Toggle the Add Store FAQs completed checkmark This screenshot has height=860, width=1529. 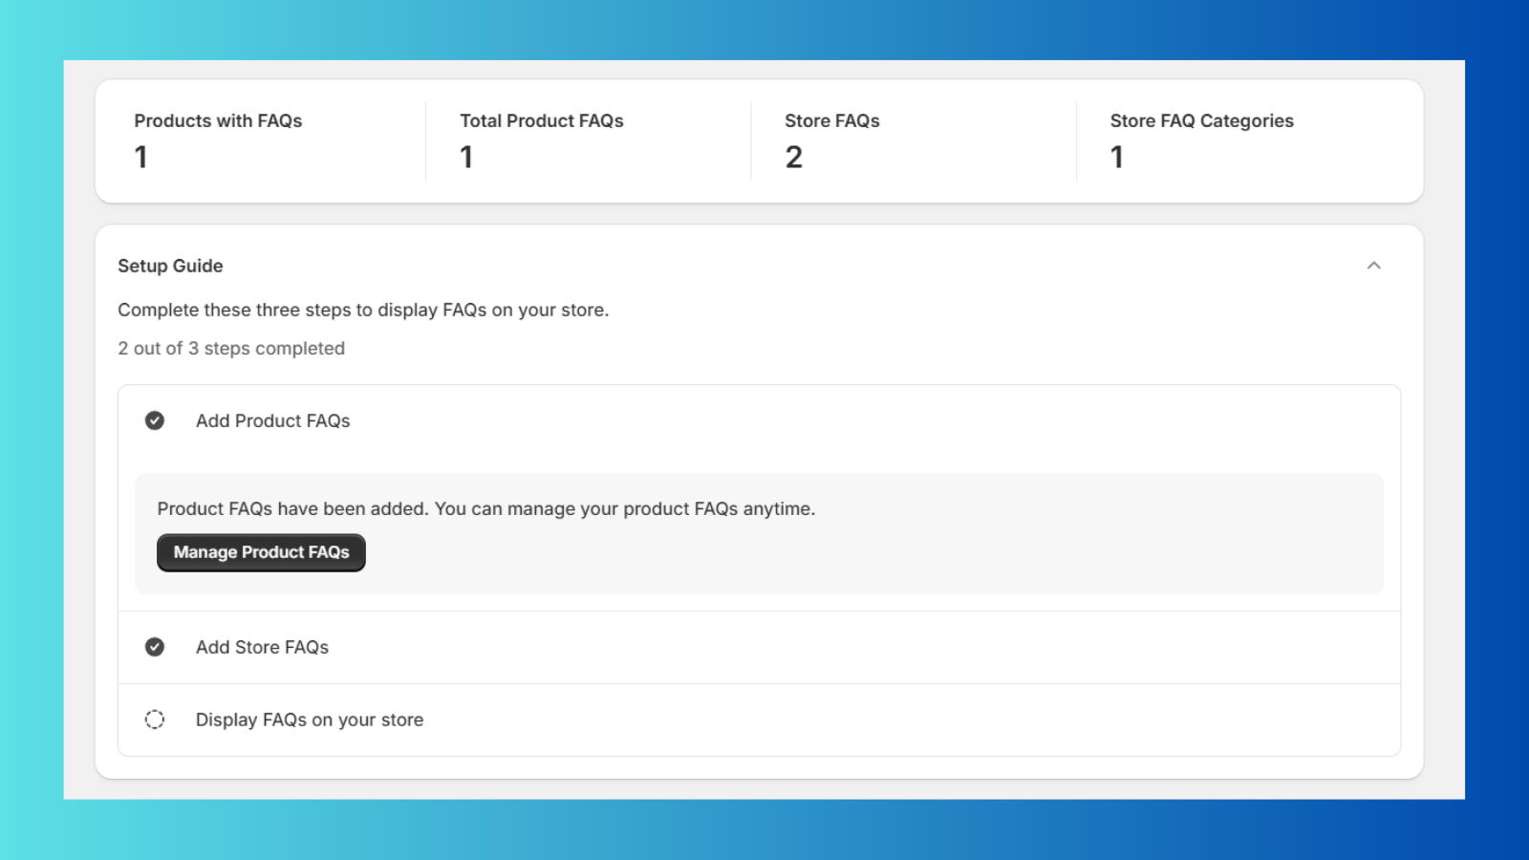coord(155,647)
